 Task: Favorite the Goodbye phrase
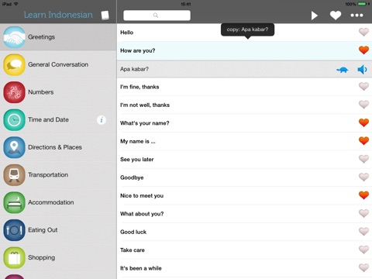[363, 177]
